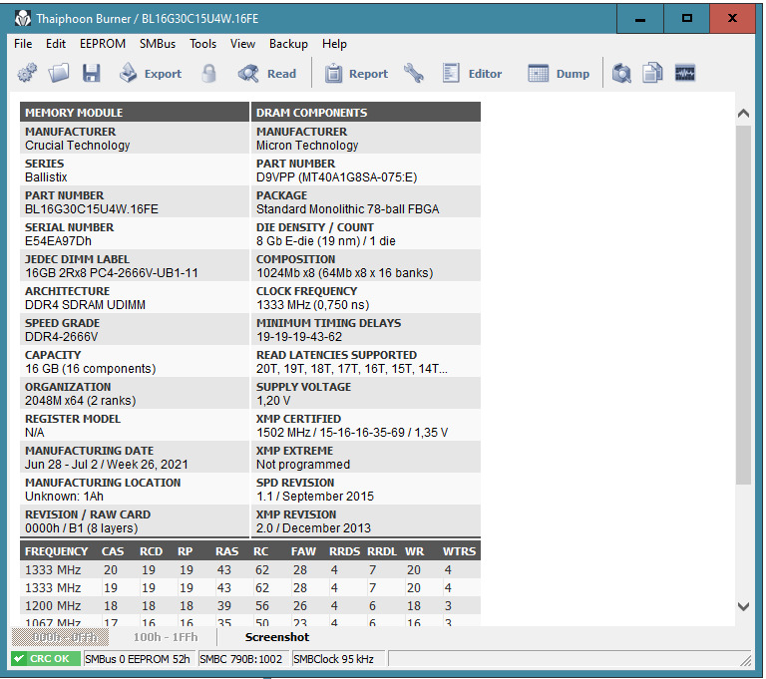The width and height of the screenshot is (766, 679).
Task: Click the vertical scrollbar thumb
Action: point(743,305)
